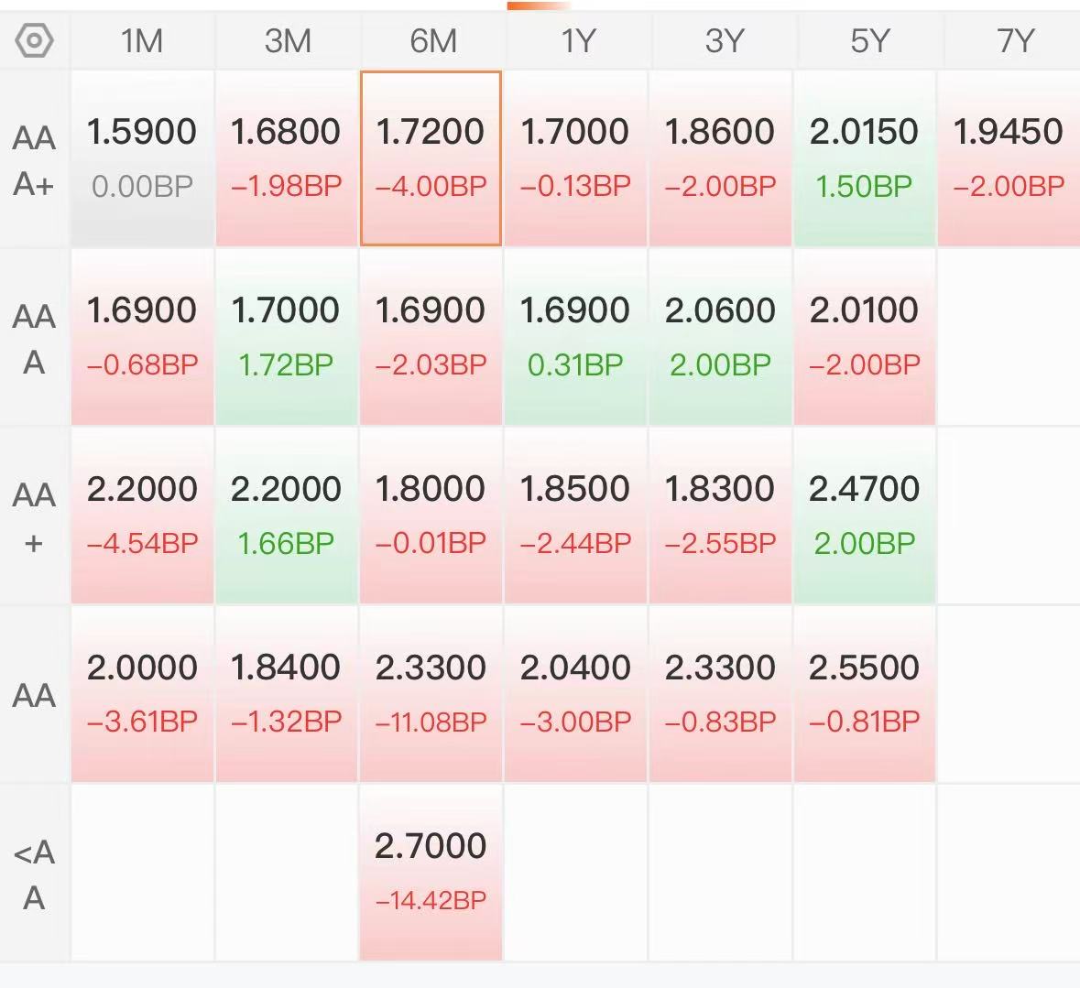Click the AAA+ rating row label
The image size is (1080, 988).
click(x=34, y=160)
